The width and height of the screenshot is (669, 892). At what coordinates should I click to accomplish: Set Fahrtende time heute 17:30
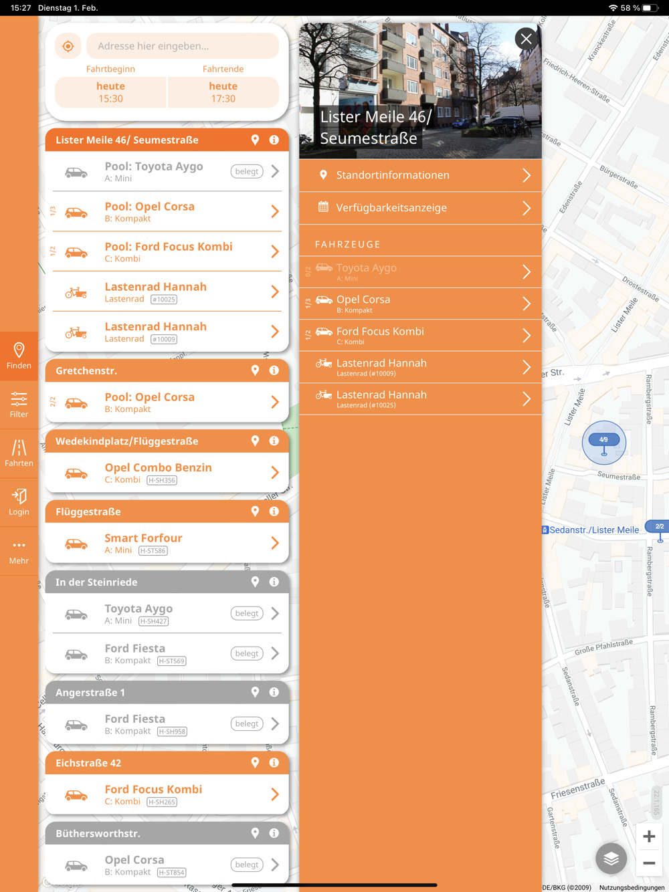tap(223, 92)
